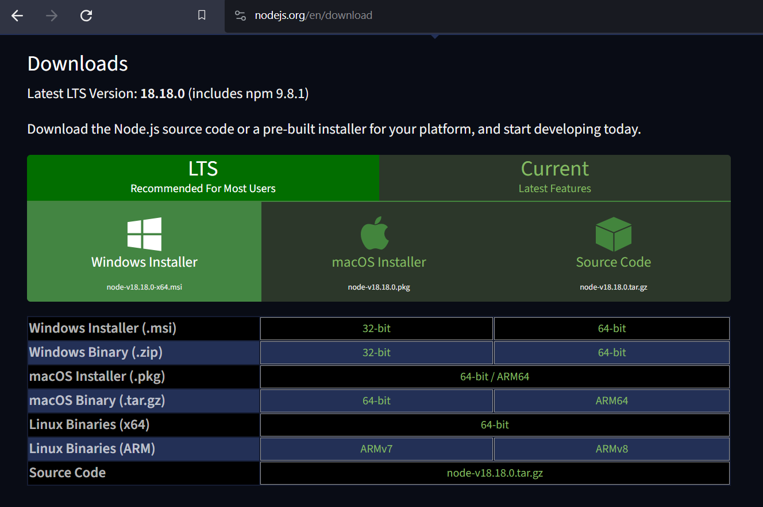Choose ARMv8 Linux Binaries
The height and width of the screenshot is (507, 763).
[x=612, y=449]
